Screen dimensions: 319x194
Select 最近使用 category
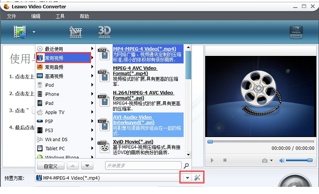[x=65, y=49]
